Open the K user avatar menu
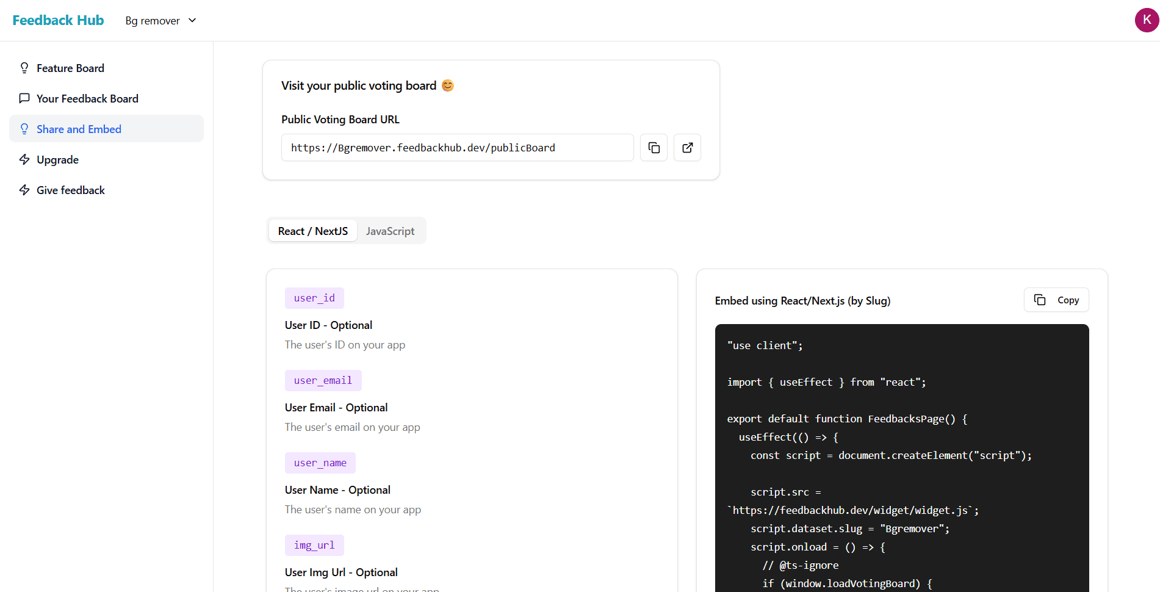 1147,20
